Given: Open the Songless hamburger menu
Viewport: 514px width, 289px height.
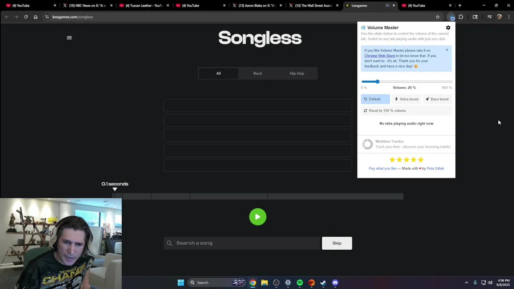Looking at the screenshot, I should pos(69,38).
